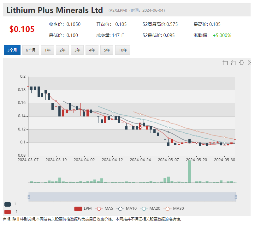Click the y-axis label 0.14

[x=22, y=116]
